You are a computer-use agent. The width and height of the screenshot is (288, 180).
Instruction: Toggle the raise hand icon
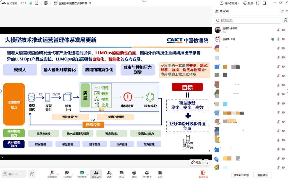pos(32,174)
